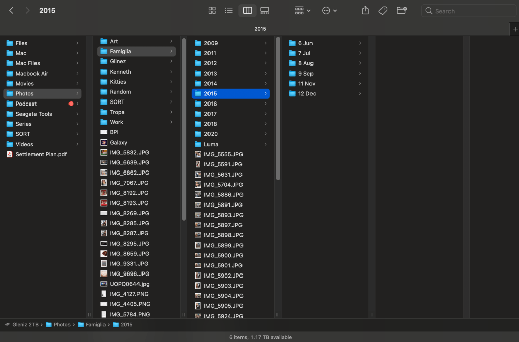Click the Edit Tags icon
Screen dimensions: 519x342
coord(383,11)
